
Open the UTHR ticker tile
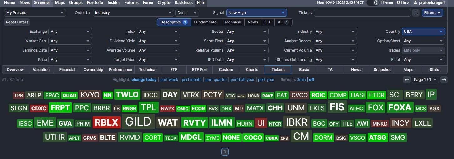[x=55, y=137]
